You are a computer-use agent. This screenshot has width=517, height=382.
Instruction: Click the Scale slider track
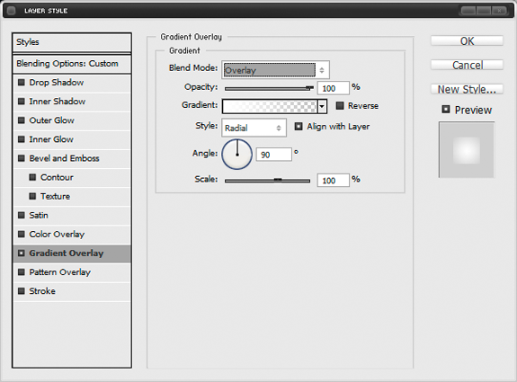(x=267, y=181)
